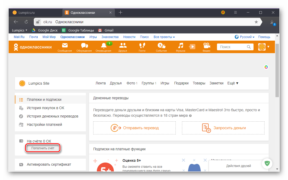Open the Знакомства menu item
Image resolution: width=288 pixels, height=180 pixels.
point(110,37)
